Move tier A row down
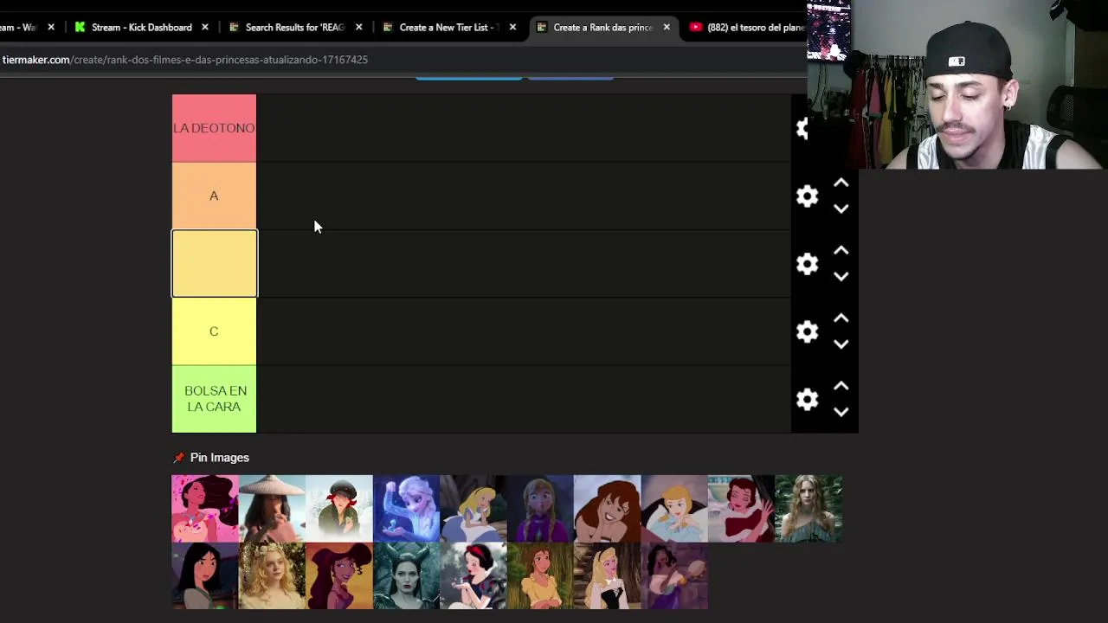1108x623 pixels. [x=841, y=209]
